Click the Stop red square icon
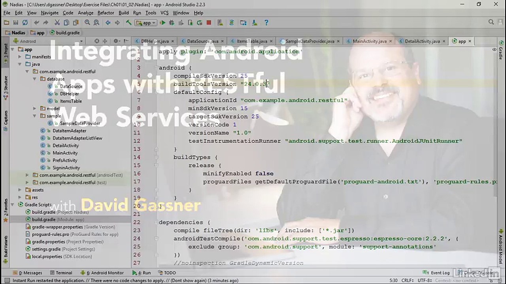The width and height of the screenshot is (506, 284). [209, 23]
